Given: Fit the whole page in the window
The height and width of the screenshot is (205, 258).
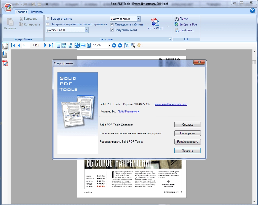Looking at the screenshot, I should pyautogui.click(x=77, y=45).
